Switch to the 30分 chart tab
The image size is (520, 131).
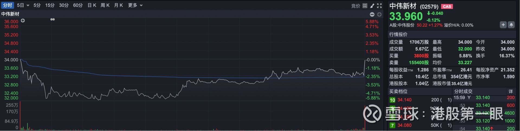pyautogui.click(x=64, y=5)
